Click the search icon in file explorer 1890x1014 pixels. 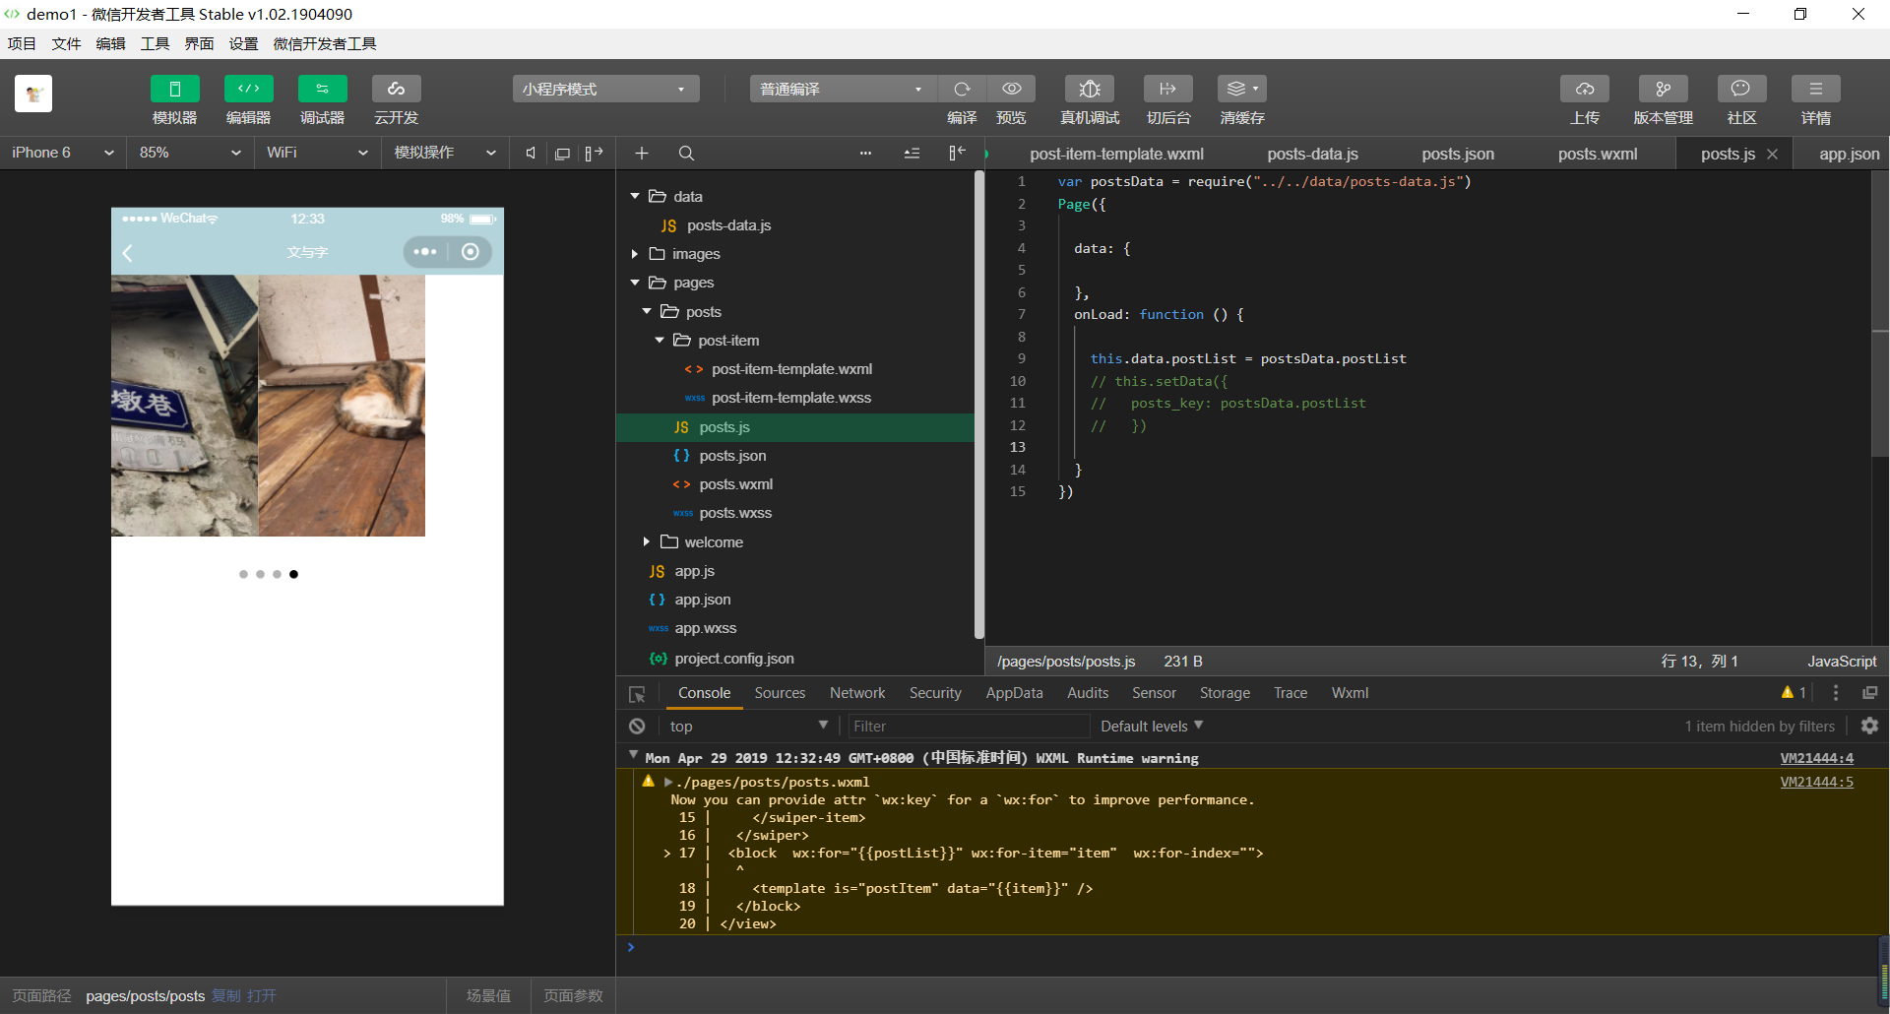tap(686, 154)
